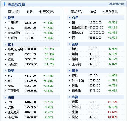Select 铝 commodity name
The image size is (127, 121).
[x=73, y=22]
